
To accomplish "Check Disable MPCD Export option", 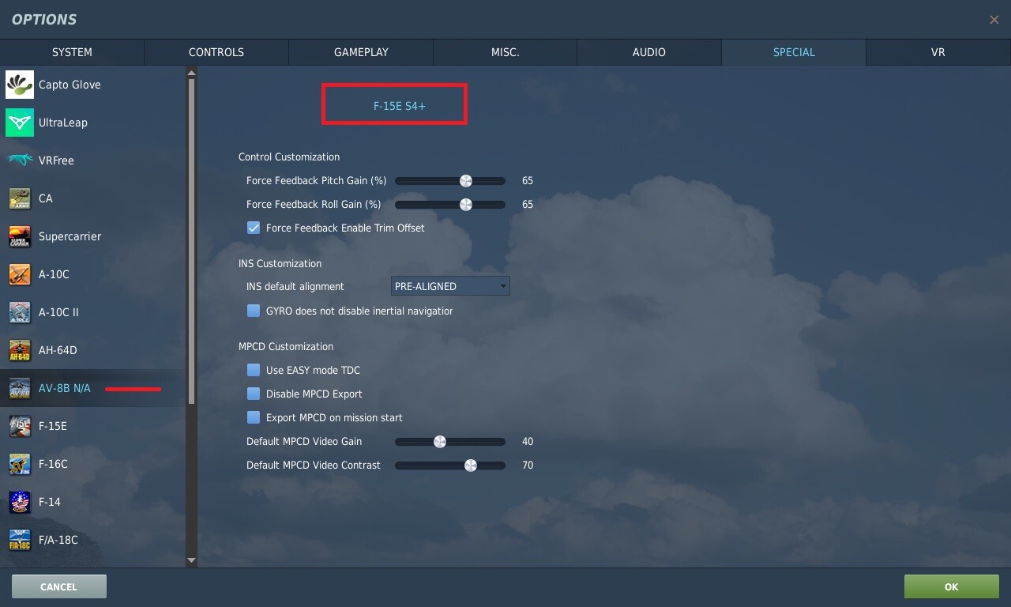I will (x=254, y=394).
